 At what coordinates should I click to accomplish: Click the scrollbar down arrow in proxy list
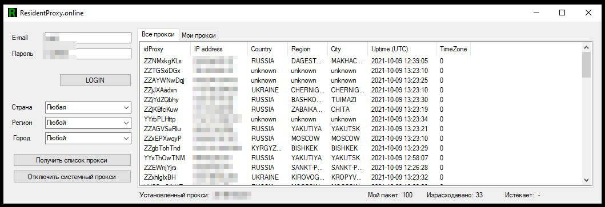tap(587, 180)
